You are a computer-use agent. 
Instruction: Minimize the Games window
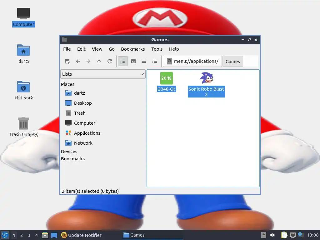[x=242, y=40]
